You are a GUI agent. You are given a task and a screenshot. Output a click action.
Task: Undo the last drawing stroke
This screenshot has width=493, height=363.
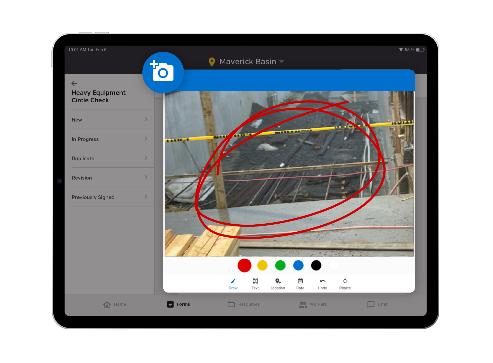coord(322,284)
